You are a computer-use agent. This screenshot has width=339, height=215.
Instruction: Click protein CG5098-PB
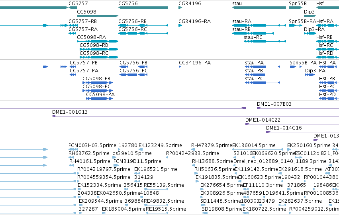[x=96, y=79]
